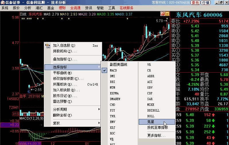Click the 行情 button in title bar

(206, 3)
